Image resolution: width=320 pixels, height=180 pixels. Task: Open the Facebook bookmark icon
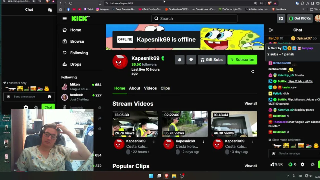pos(68,9)
